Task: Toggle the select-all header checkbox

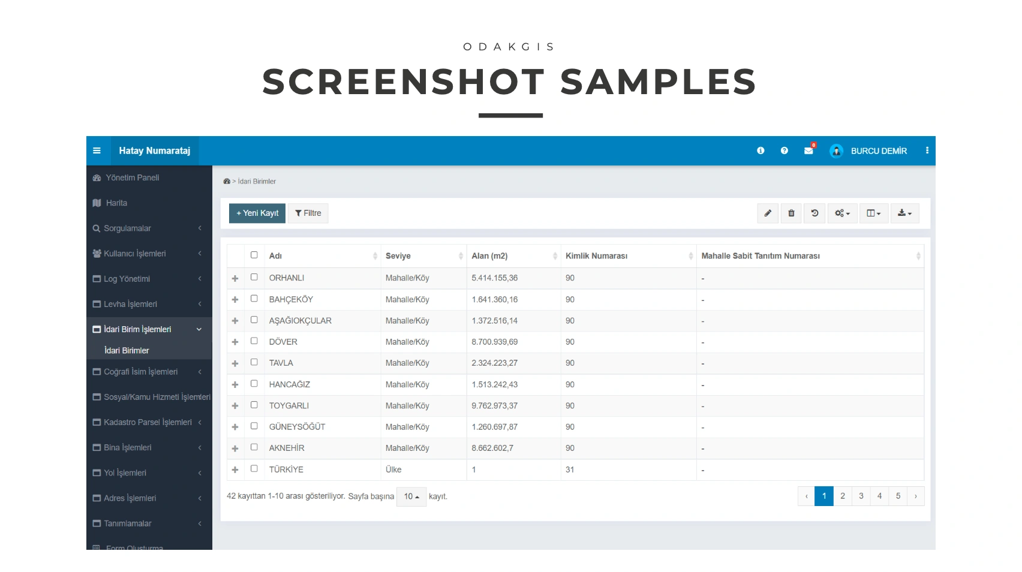Action: point(254,255)
